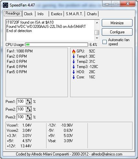Click the 'Found WDC WD3200AAJS' log line
This screenshot has width=138, height=159.
[46, 27]
